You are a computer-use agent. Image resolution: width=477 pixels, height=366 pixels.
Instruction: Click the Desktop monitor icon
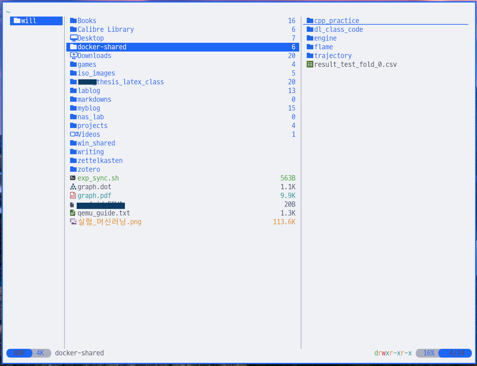(74, 38)
